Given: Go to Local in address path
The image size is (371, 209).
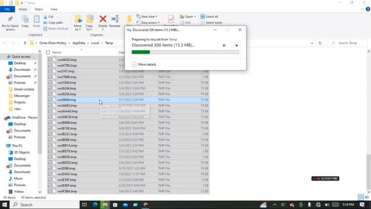Looking at the screenshot, I should (x=95, y=43).
